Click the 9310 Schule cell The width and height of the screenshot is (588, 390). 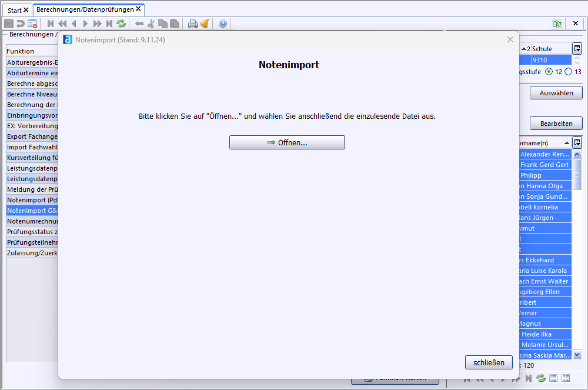click(x=552, y=60)
